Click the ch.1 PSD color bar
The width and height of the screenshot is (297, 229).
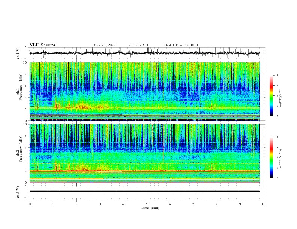[271, 96]
